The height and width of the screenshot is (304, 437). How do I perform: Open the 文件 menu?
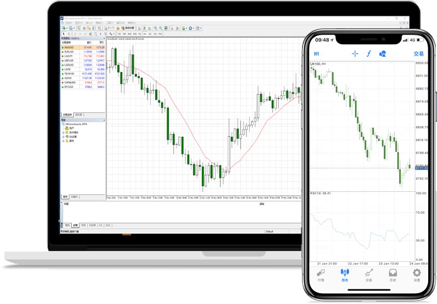tap(69, 23)
